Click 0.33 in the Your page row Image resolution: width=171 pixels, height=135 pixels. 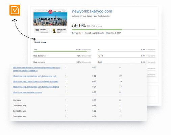click(x=94, y=100)
